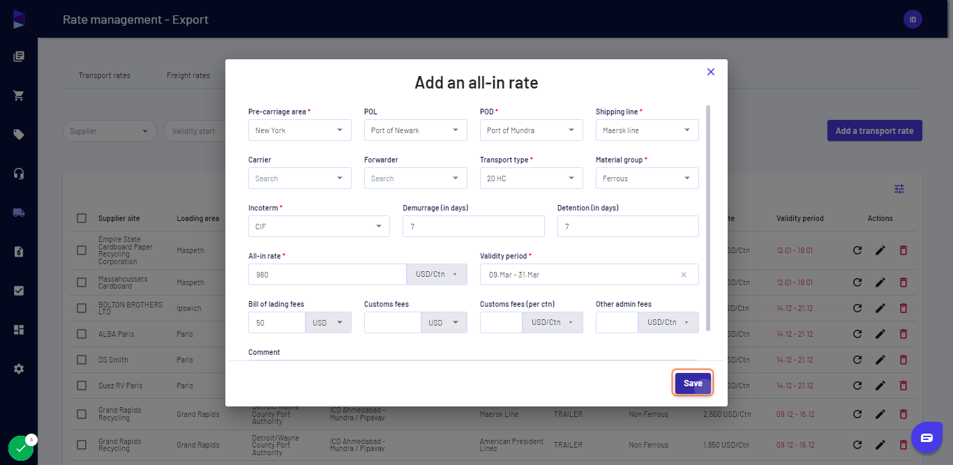Open the app logo in sidebar

[19, 20]
